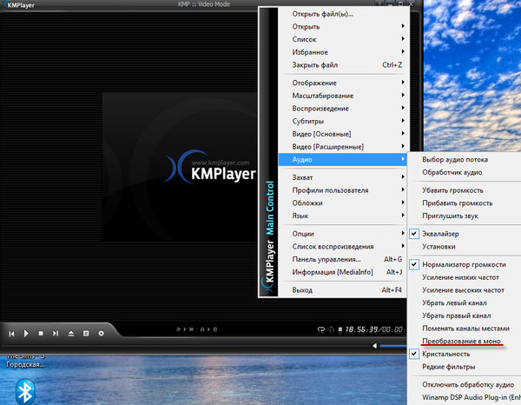Image resolution: width=521 pixels, height=405 pixels.
Task: Choose Убрать левый канал
Action: (465, 303)
